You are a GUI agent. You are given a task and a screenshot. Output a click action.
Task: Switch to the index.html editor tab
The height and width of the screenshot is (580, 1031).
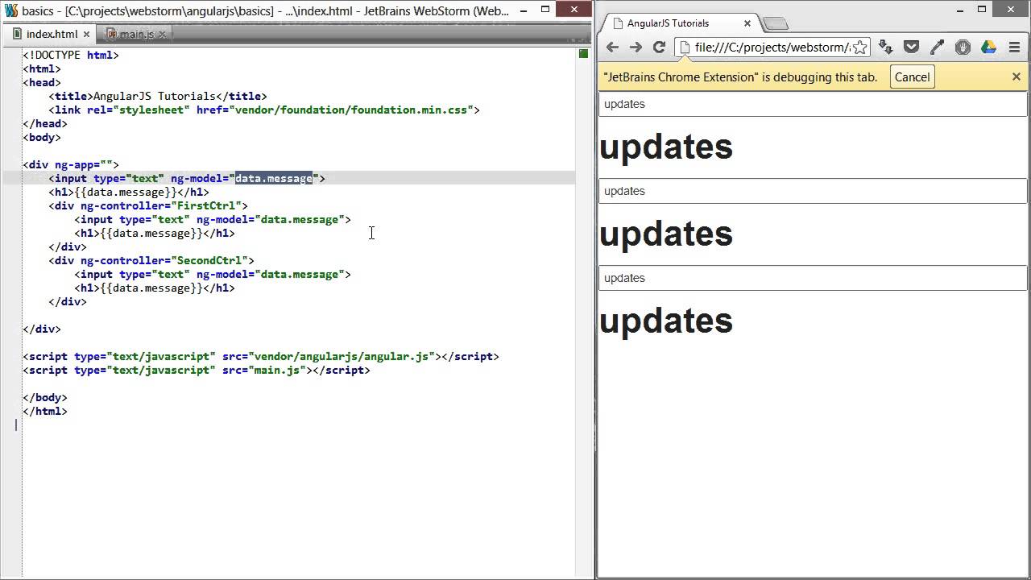point(52,35)
